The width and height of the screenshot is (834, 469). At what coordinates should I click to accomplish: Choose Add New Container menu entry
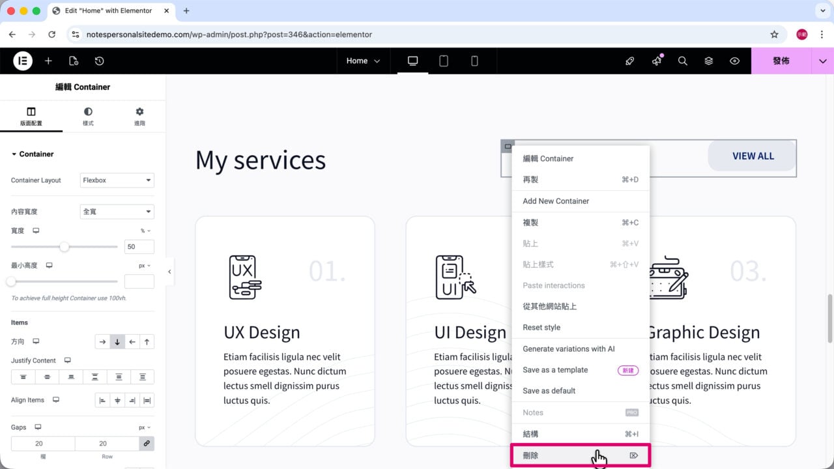point(580,201)
